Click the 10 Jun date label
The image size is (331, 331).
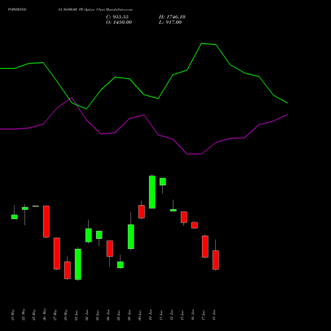(150, 315)
